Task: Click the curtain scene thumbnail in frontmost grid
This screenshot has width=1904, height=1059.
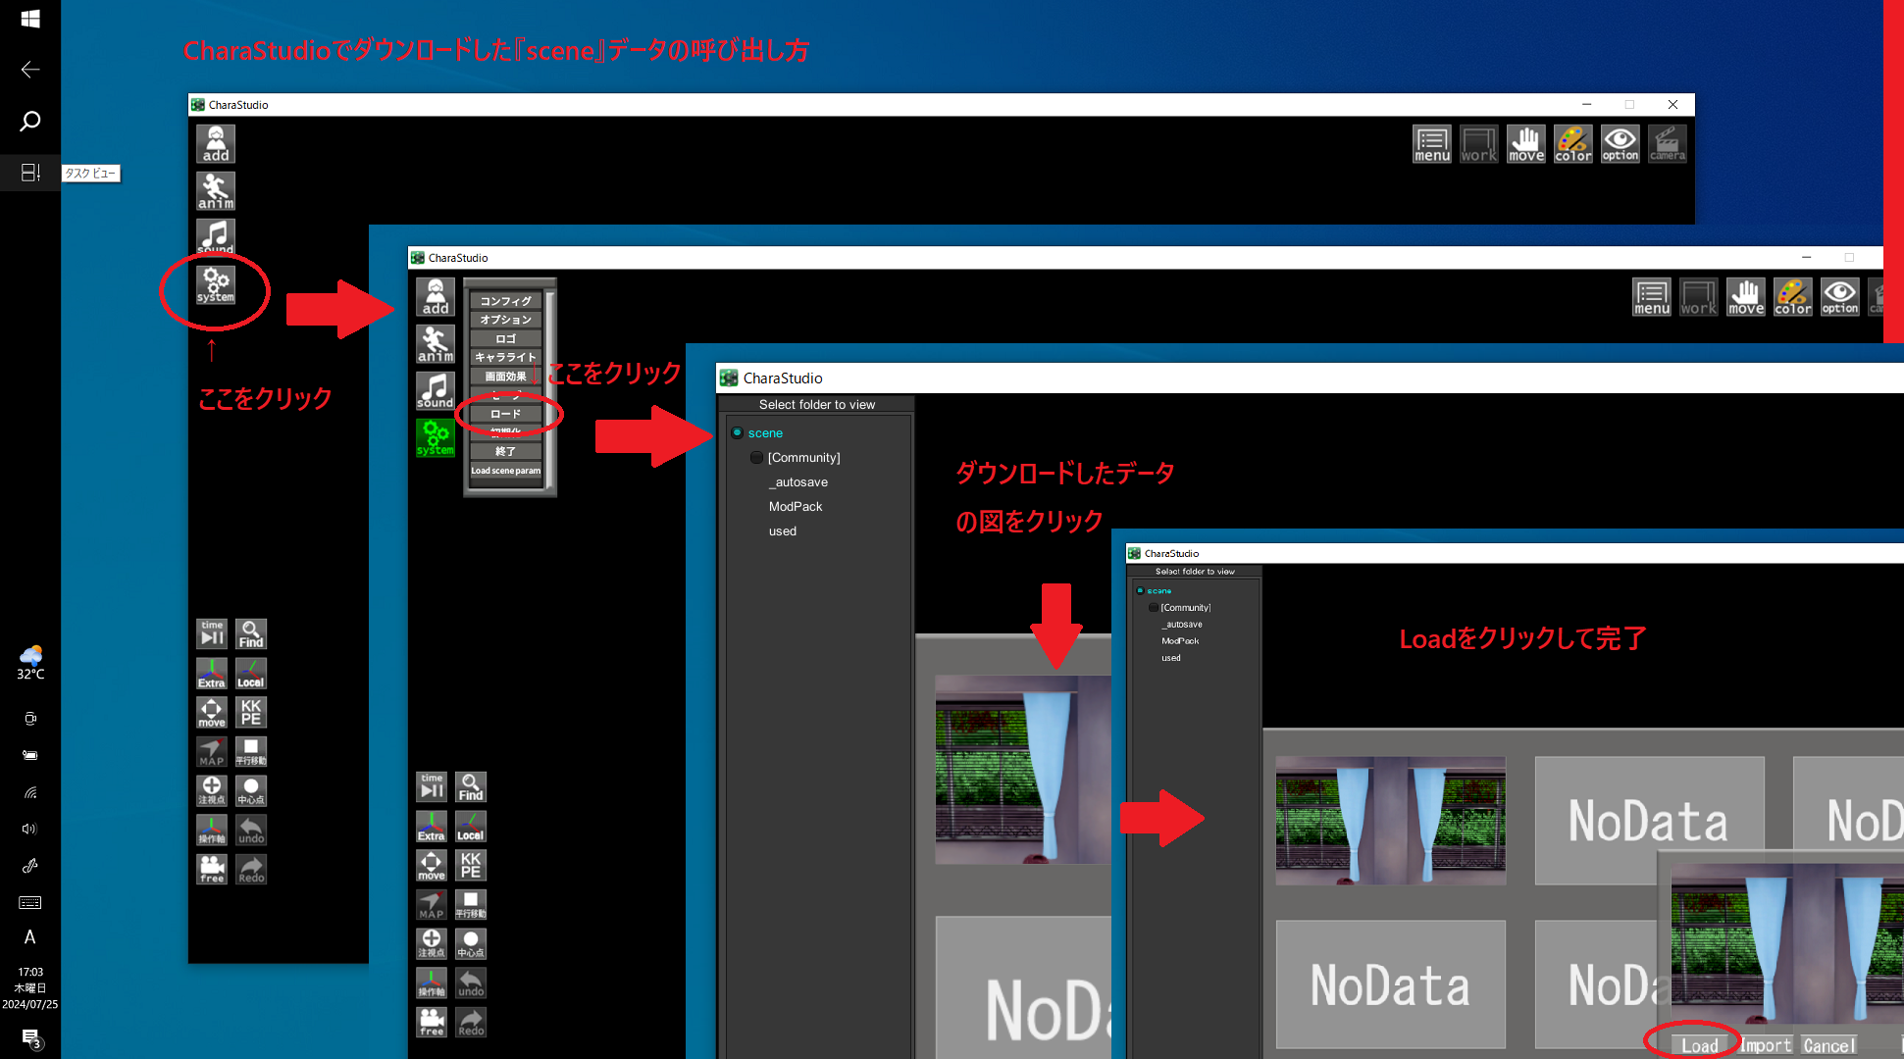Action: coord(1390,821)
